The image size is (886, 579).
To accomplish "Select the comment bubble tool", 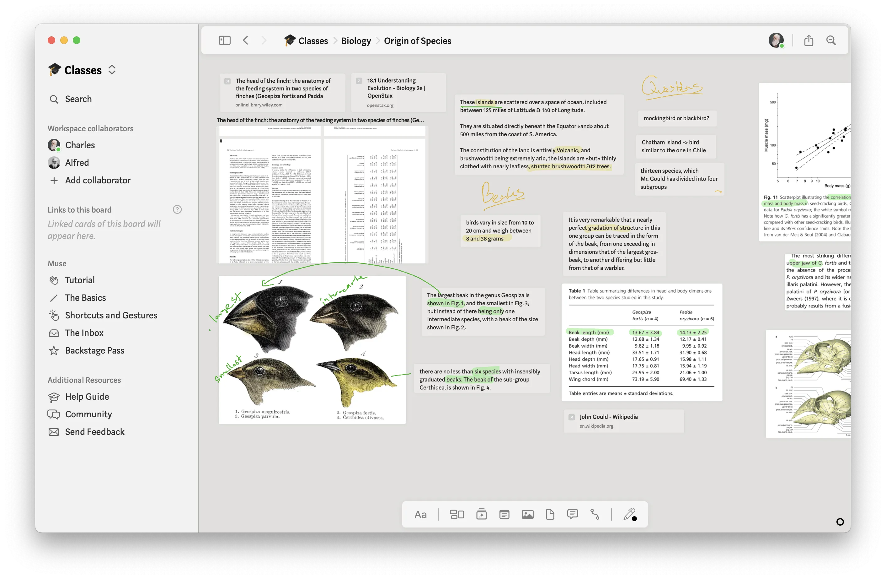I will (x=572, y=514).
